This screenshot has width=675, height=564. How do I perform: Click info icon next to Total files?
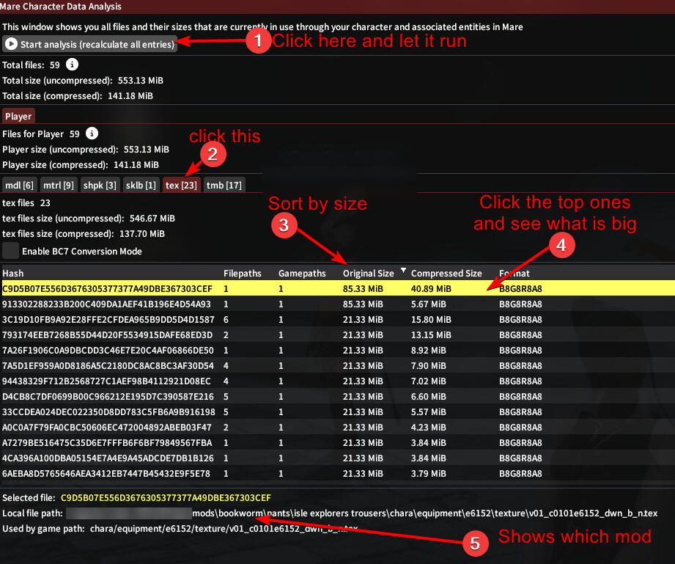coord(72,65)
